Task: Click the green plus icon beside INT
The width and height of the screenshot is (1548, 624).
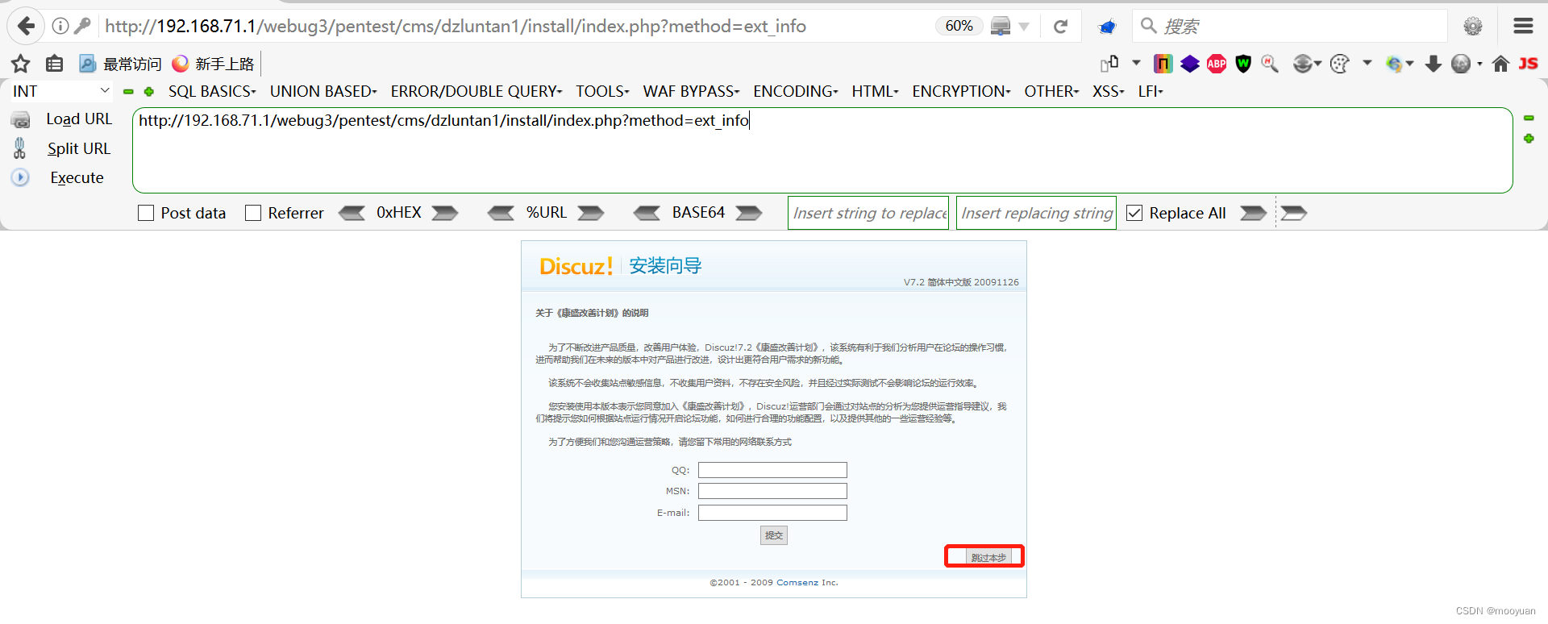Action: pos(149,92)
